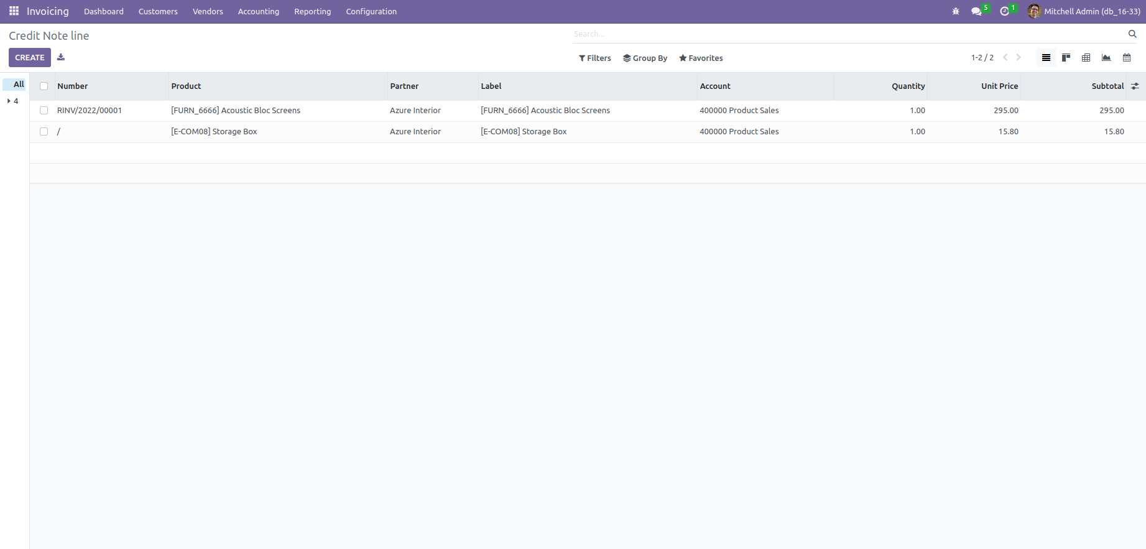Click the '/' number cell
1146x549 pixels.
pos(59,132)
